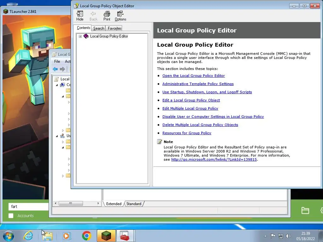Click the Note notepad icon in help page
Screen dimensions: 323x242
coord(159,141)
